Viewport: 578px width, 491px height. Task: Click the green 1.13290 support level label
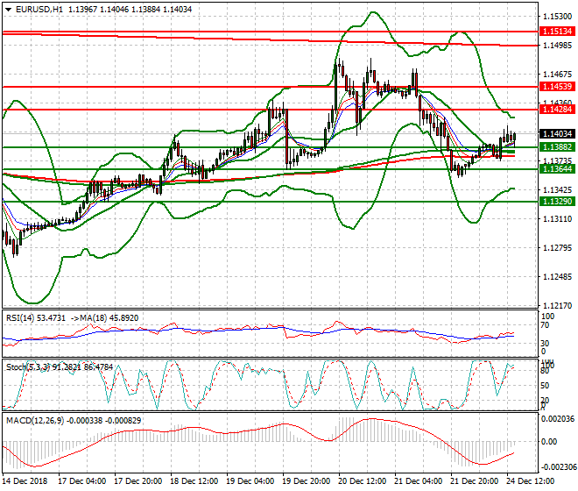coord(557,202)
